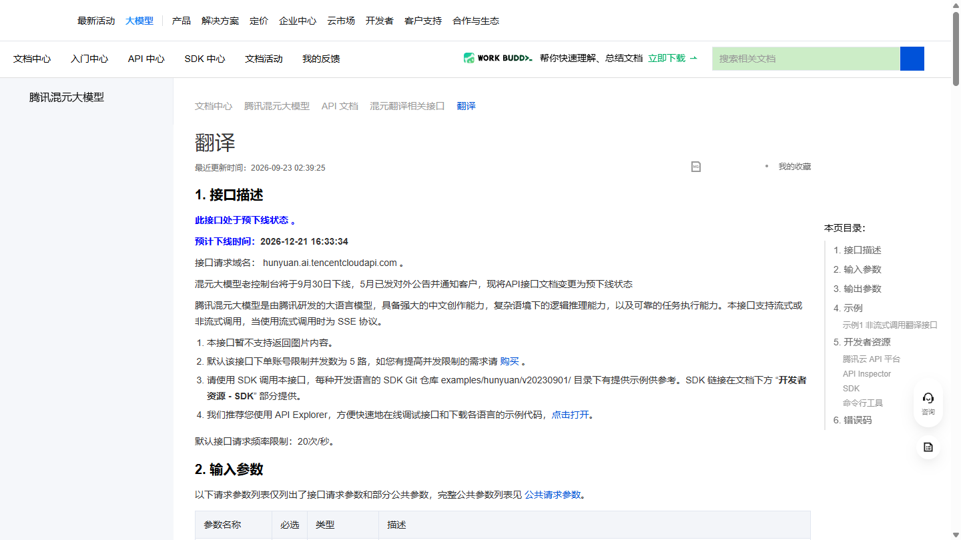
Task: Click the 腾讯混元大模型 breadcrumb link
Action: pos(277,106)
